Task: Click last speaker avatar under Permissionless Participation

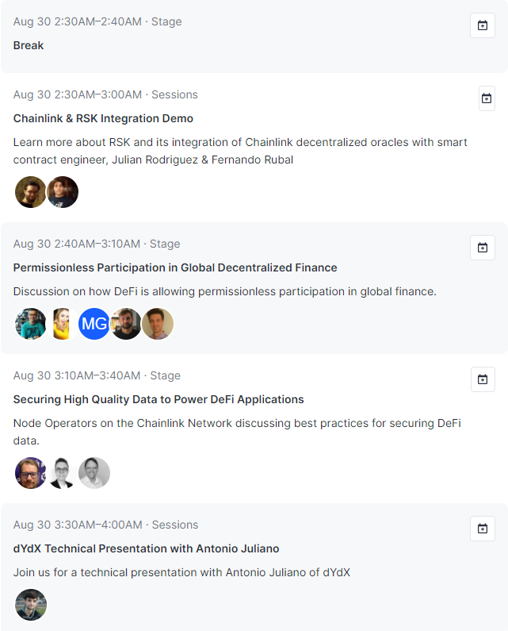Action: (158, 324)
